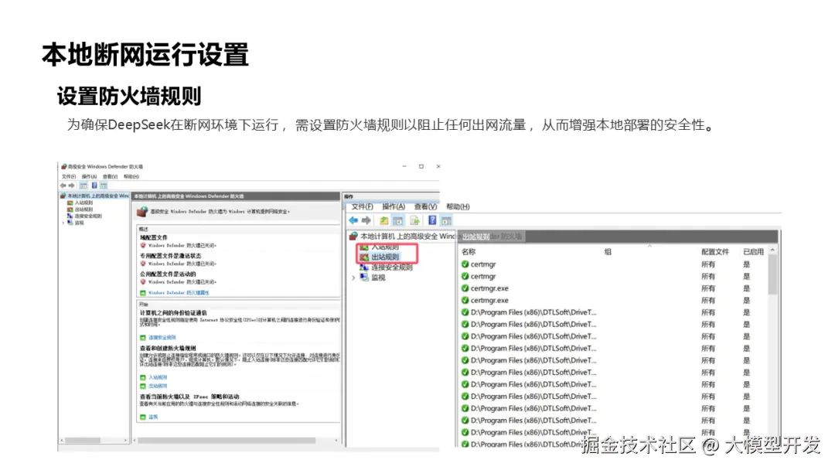Click horizontal scrollbar thumb under overview tree pane
The height and width of the screenshot is (470, 835).
83,441
